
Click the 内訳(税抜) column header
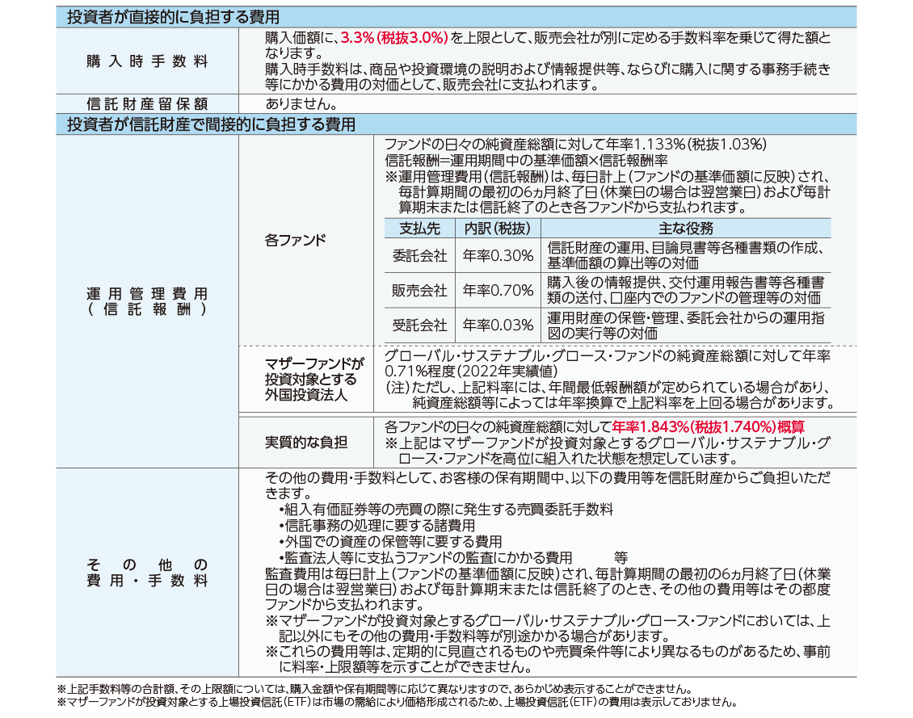coord(497,229)
